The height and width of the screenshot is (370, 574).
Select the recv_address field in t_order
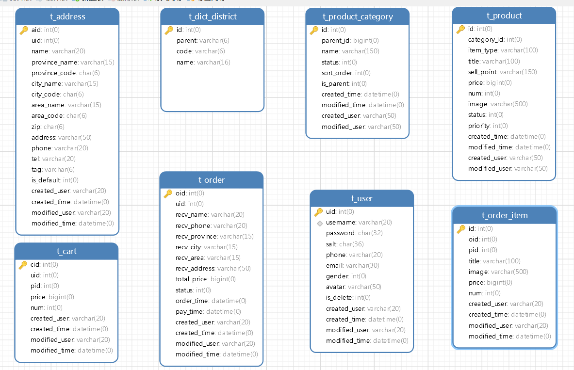[x=213, y=268]
